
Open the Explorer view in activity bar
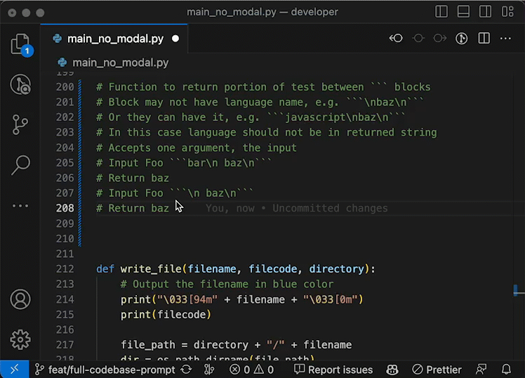20,44
